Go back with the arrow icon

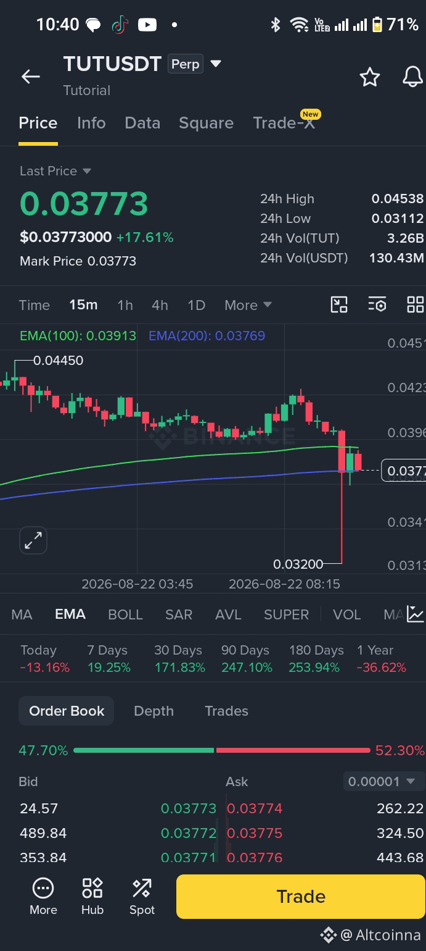(30, 77)
